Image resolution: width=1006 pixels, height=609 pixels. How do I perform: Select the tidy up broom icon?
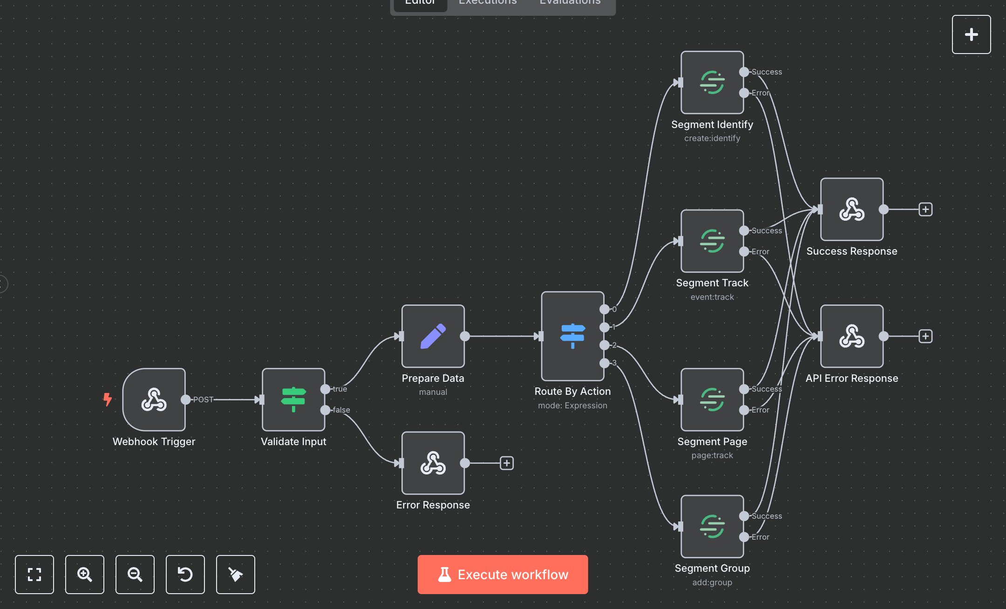click(235, 575)
